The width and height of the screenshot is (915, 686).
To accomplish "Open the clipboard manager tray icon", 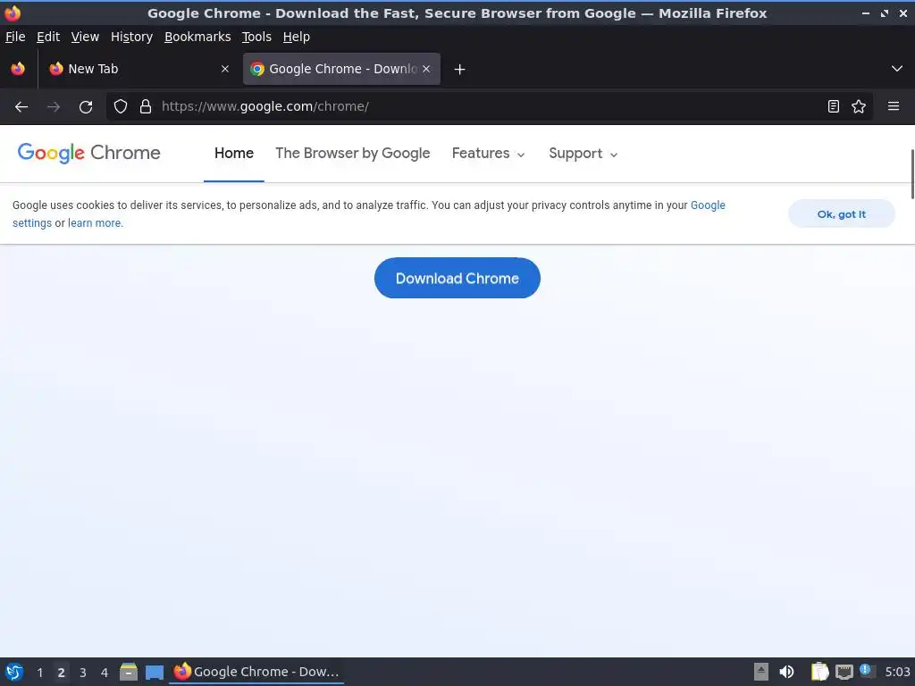I will click(820, 672).
